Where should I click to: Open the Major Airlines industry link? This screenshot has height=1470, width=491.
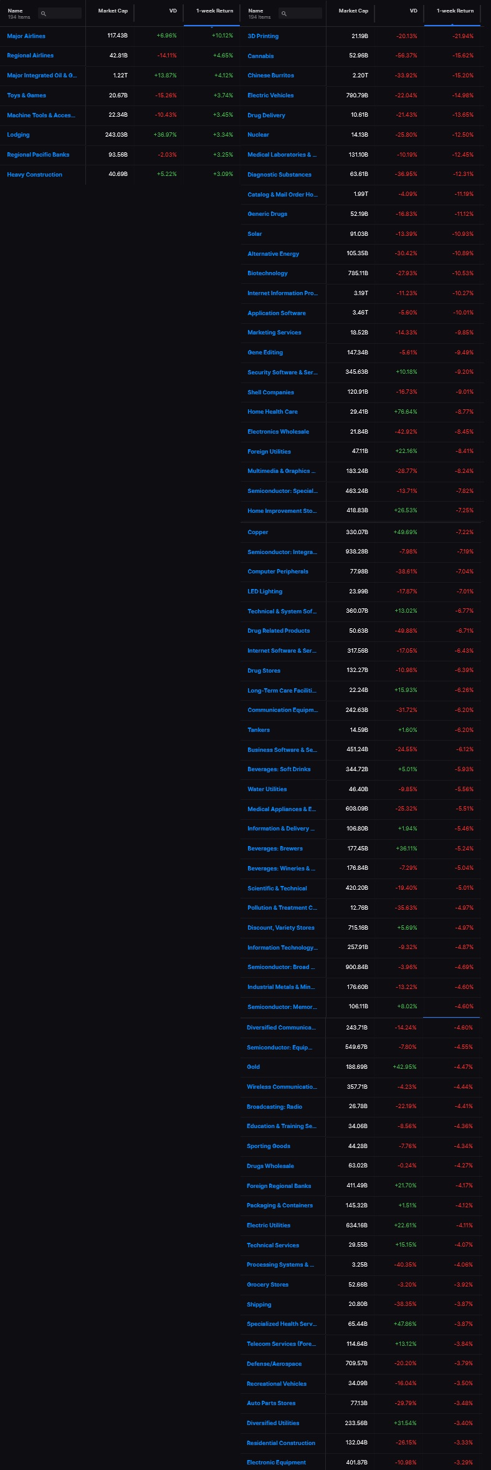(x=26, y=36)
